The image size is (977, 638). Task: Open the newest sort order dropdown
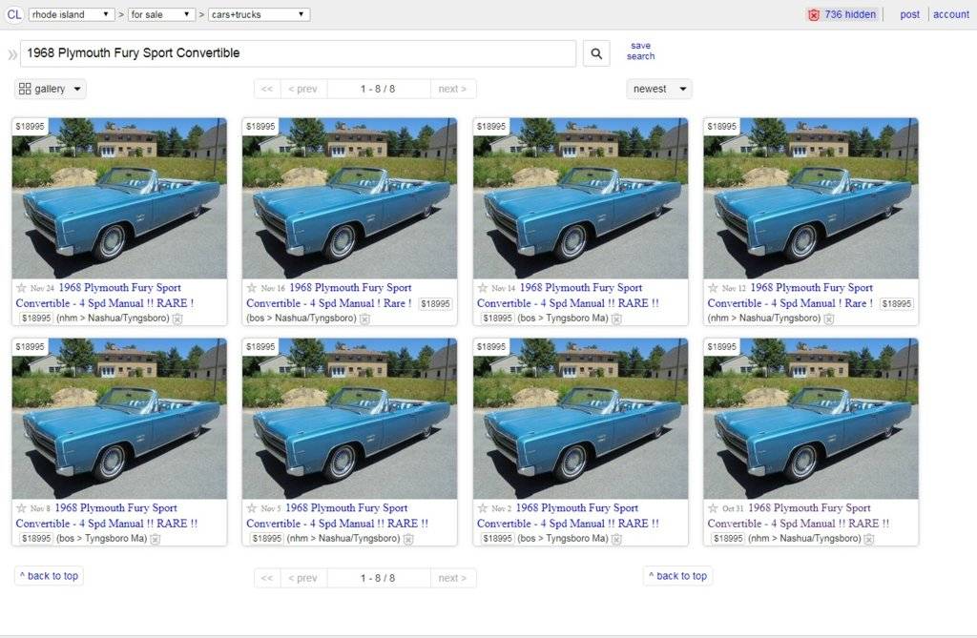tap(658, 88)
